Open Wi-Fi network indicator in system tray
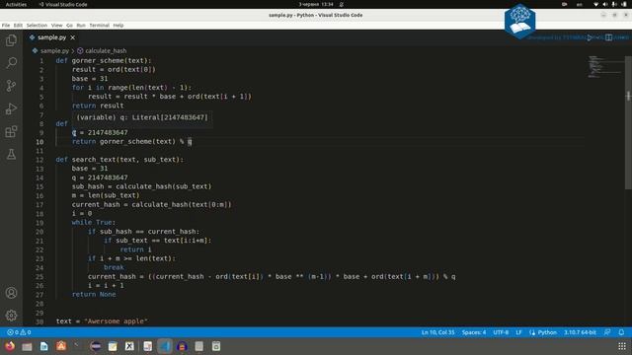 coord(596,4)
